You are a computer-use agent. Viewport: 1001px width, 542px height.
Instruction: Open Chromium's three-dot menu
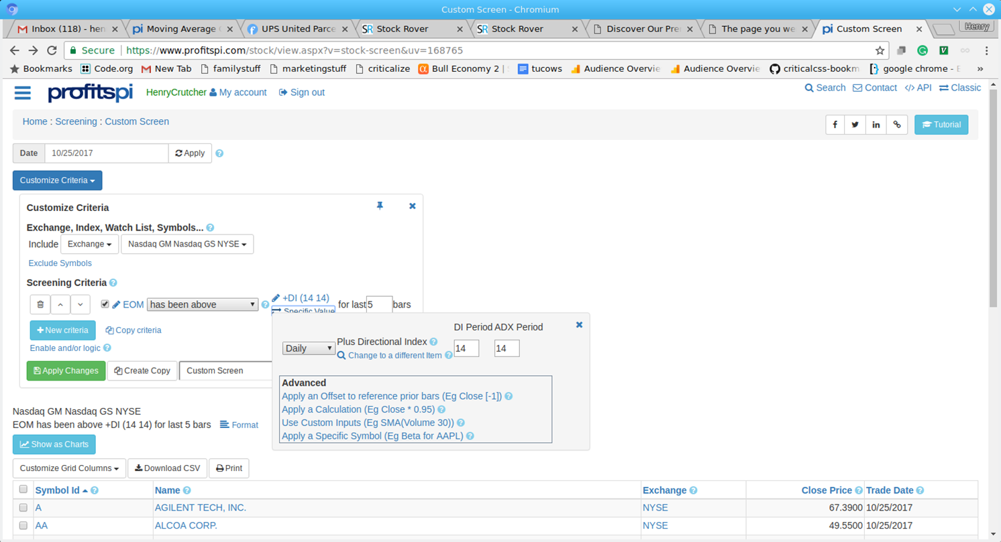pos(986,50)
